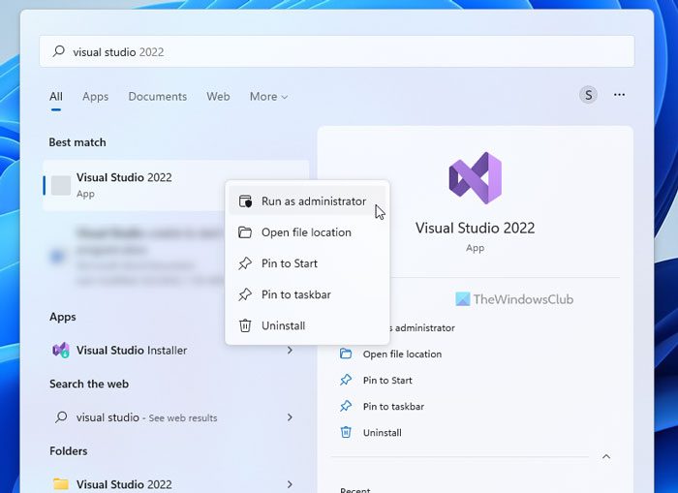678x493 pixels.
Task: Expand the More dropdown
Action: click(268, 97)
